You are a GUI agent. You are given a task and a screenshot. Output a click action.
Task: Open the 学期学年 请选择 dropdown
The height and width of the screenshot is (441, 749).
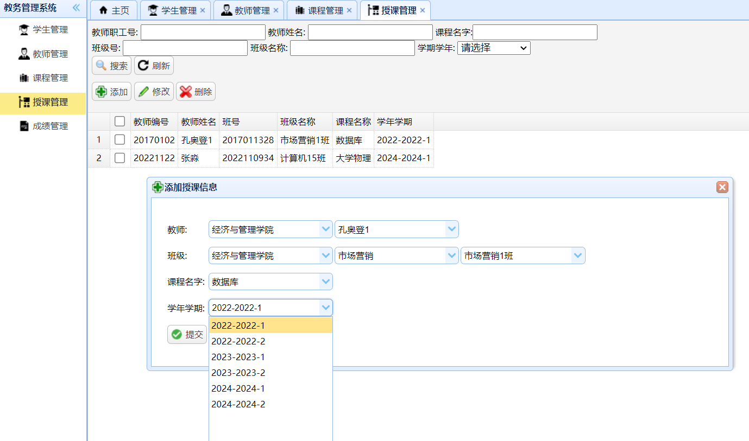click(x=493, y=48)
